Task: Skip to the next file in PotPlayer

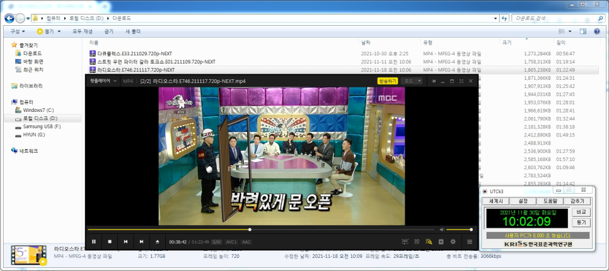Action: click(142, 241)
